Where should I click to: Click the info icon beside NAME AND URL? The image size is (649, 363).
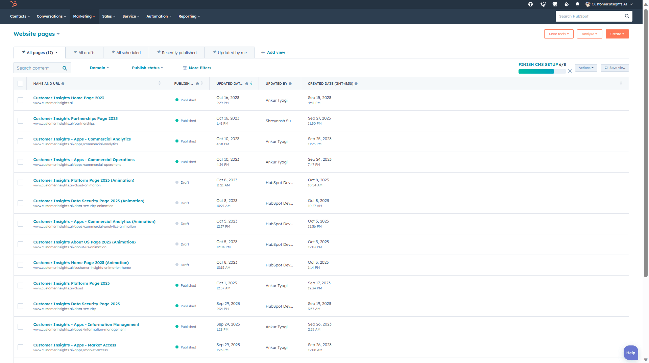point(63,84)
